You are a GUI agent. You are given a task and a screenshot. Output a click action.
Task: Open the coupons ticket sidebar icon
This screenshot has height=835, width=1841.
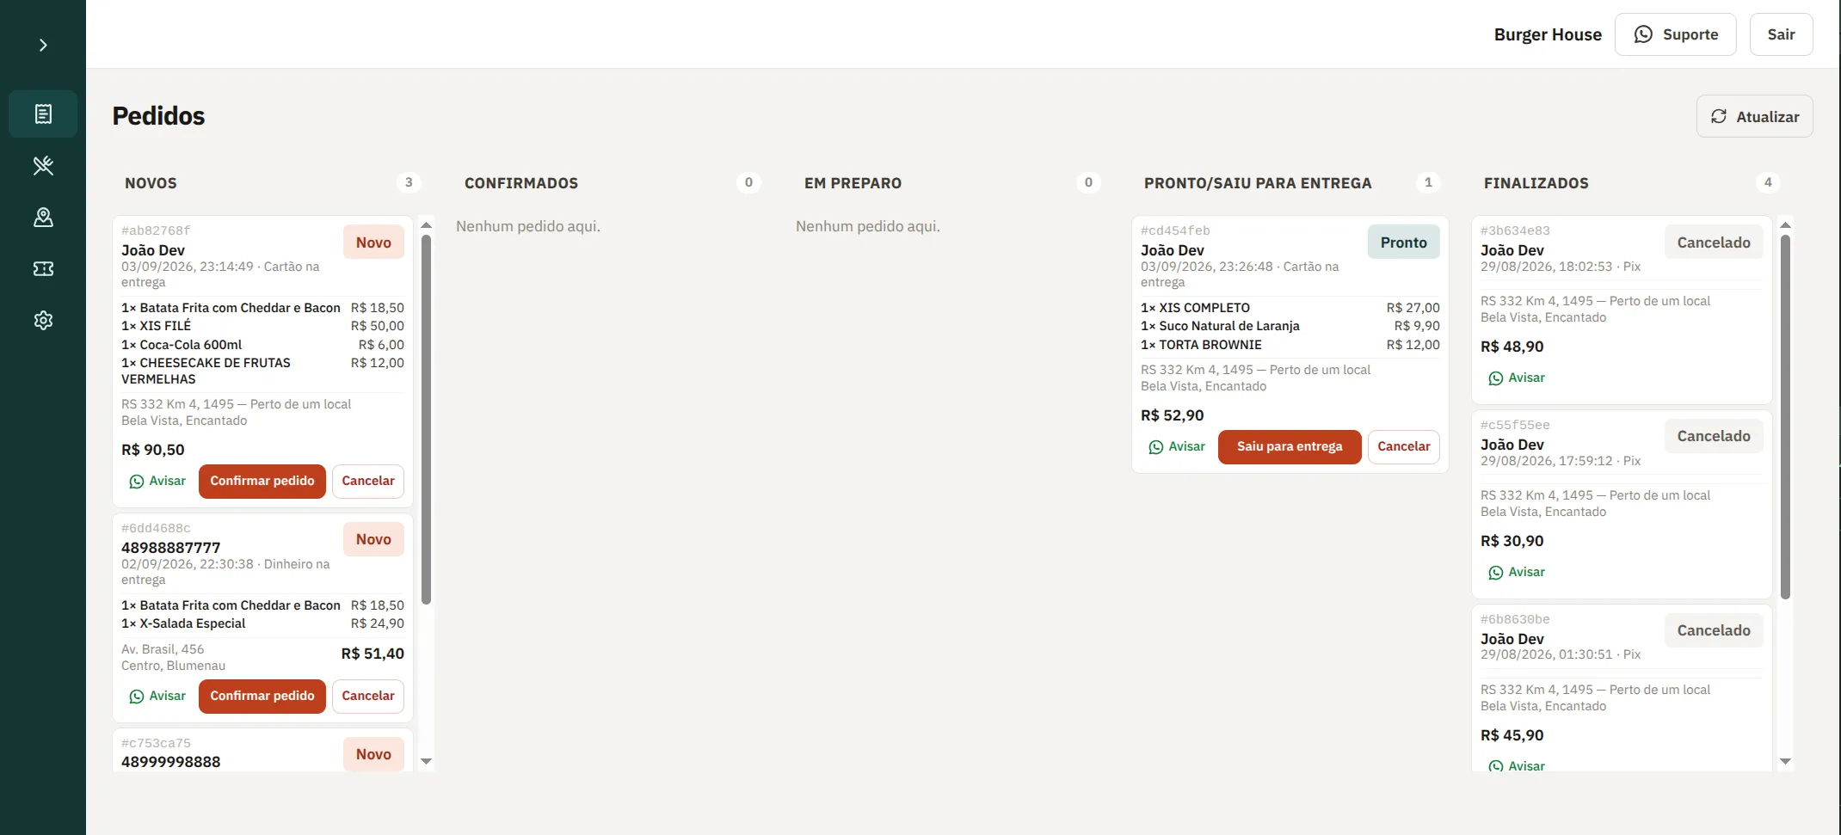pyautogui.click(x=43, y=268)
